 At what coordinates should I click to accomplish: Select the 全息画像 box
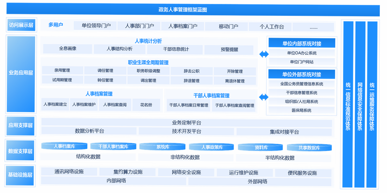68,49
